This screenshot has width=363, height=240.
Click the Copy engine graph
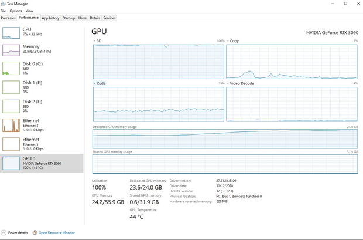pos(292,62)
